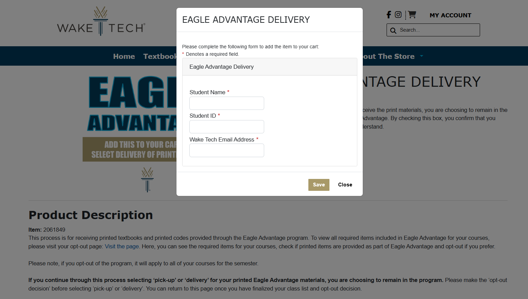
Task: Expand the arrow beside About The Store
Action: coord(422,56)
